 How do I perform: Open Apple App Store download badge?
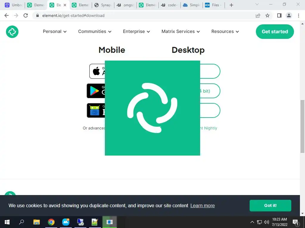click(97, 71)
